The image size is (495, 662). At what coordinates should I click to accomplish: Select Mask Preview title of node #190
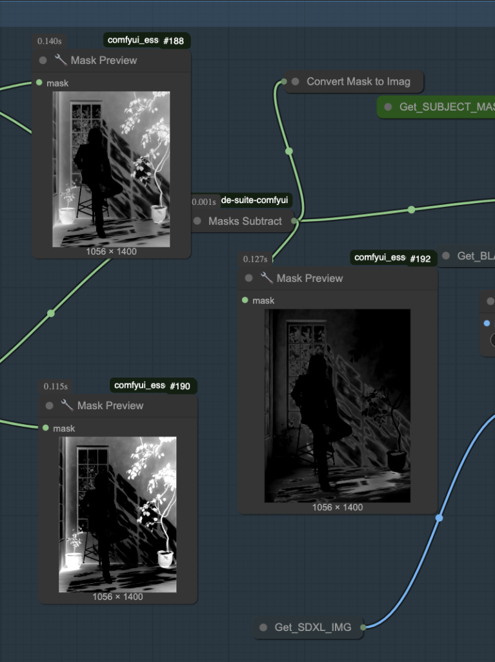click(110, 406)
